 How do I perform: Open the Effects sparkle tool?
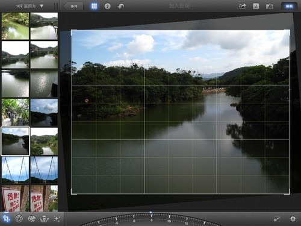point(57,219)
